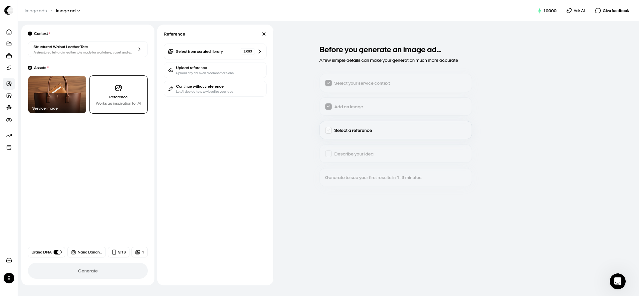Expand the Structured Walnut Leather Tote context

pos(88,49)
